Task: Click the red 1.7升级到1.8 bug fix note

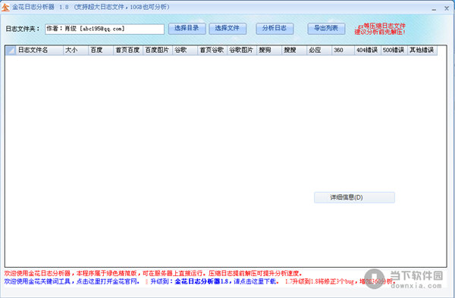Action: pos(340,281)
